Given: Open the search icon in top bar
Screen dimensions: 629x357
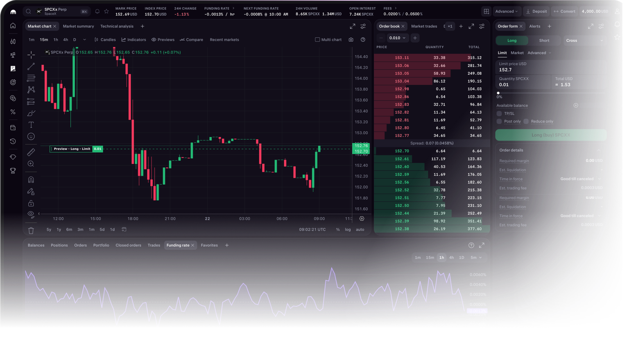Looking at the screenshot, I should 28,11.
